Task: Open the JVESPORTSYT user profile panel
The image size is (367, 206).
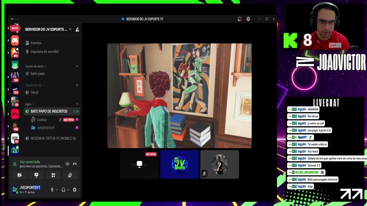Action: pos(30,190)
